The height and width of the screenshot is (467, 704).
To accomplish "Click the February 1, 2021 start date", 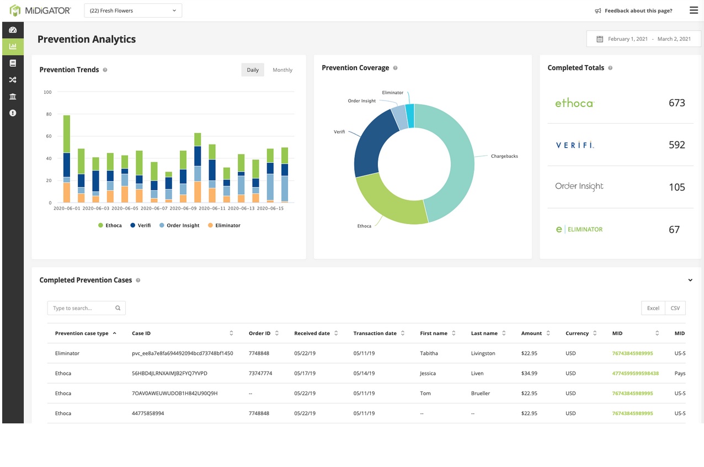I will tap(627, 39).
